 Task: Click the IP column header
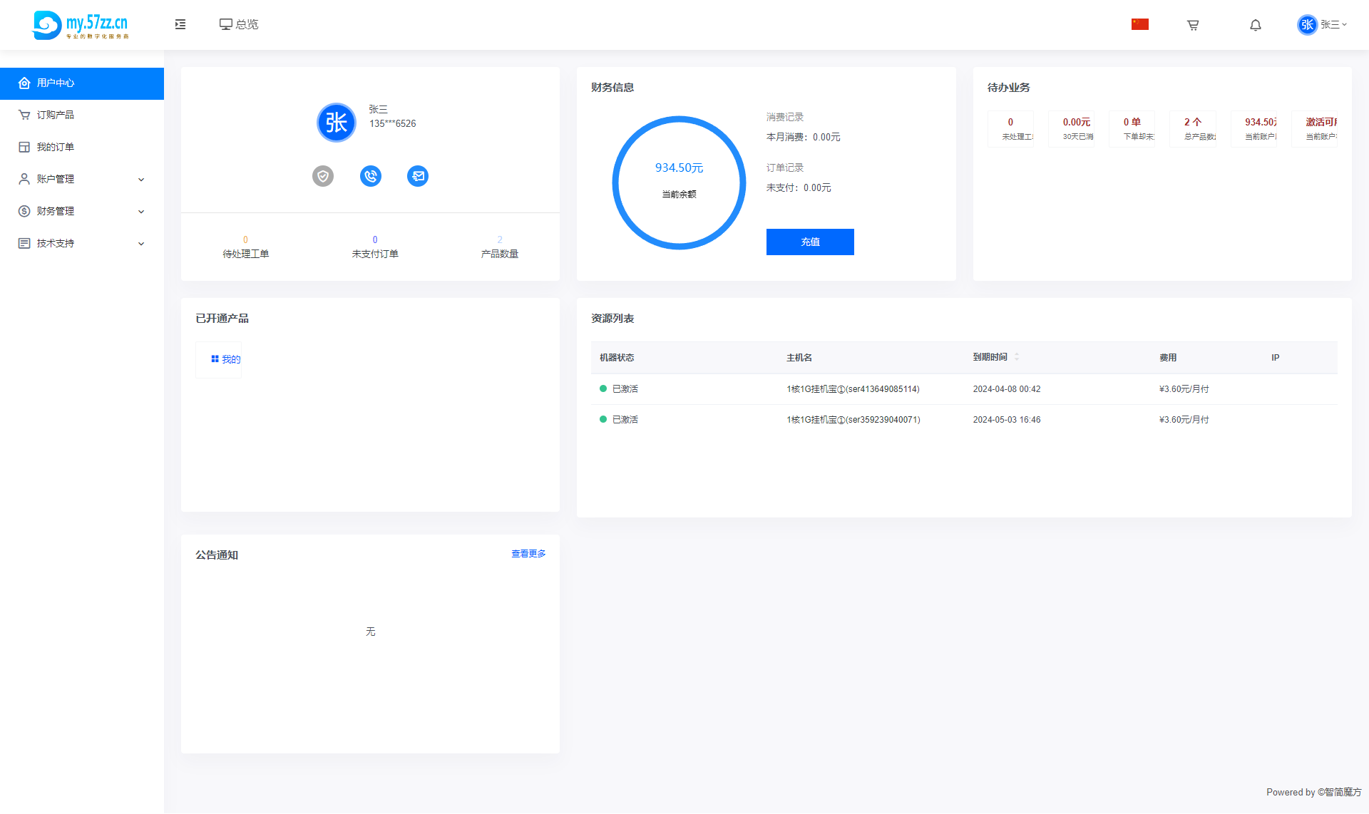(x=1276, y=358)
